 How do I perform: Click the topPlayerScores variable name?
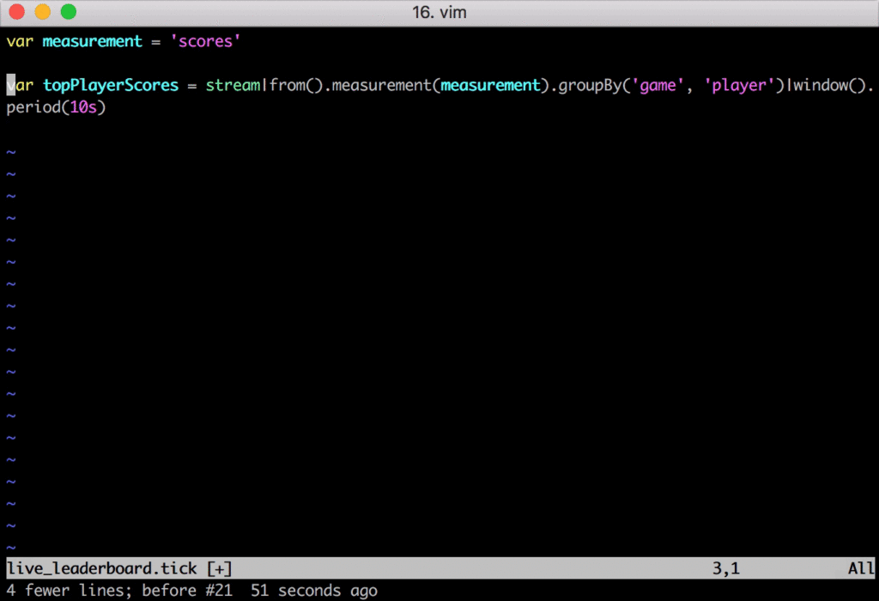[x=110, y=85]
